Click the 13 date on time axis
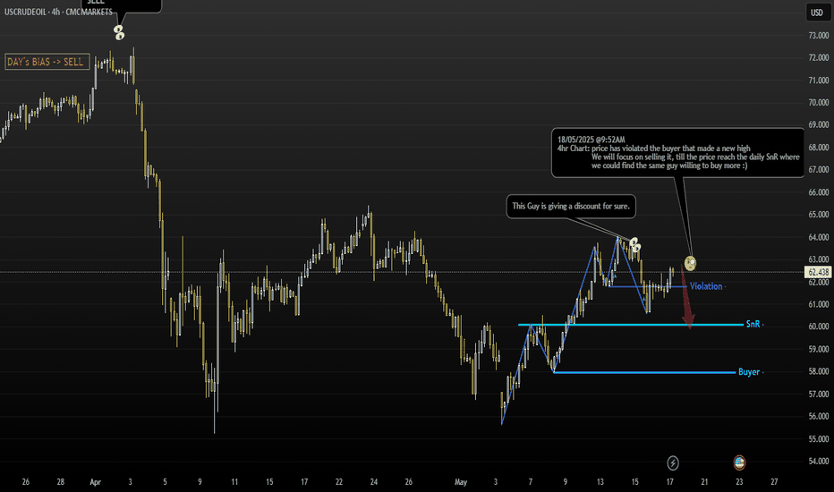This screenshot has width=834, height=492. point(600,482)
